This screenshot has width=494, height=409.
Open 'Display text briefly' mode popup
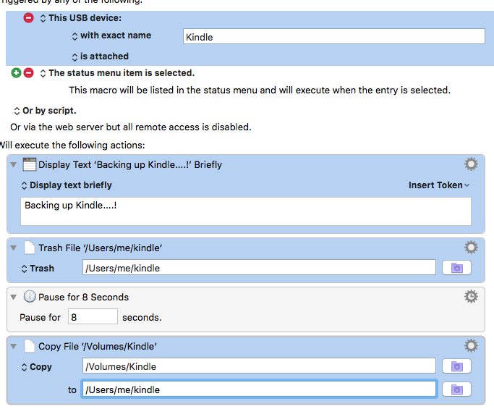tap(67, 185)
